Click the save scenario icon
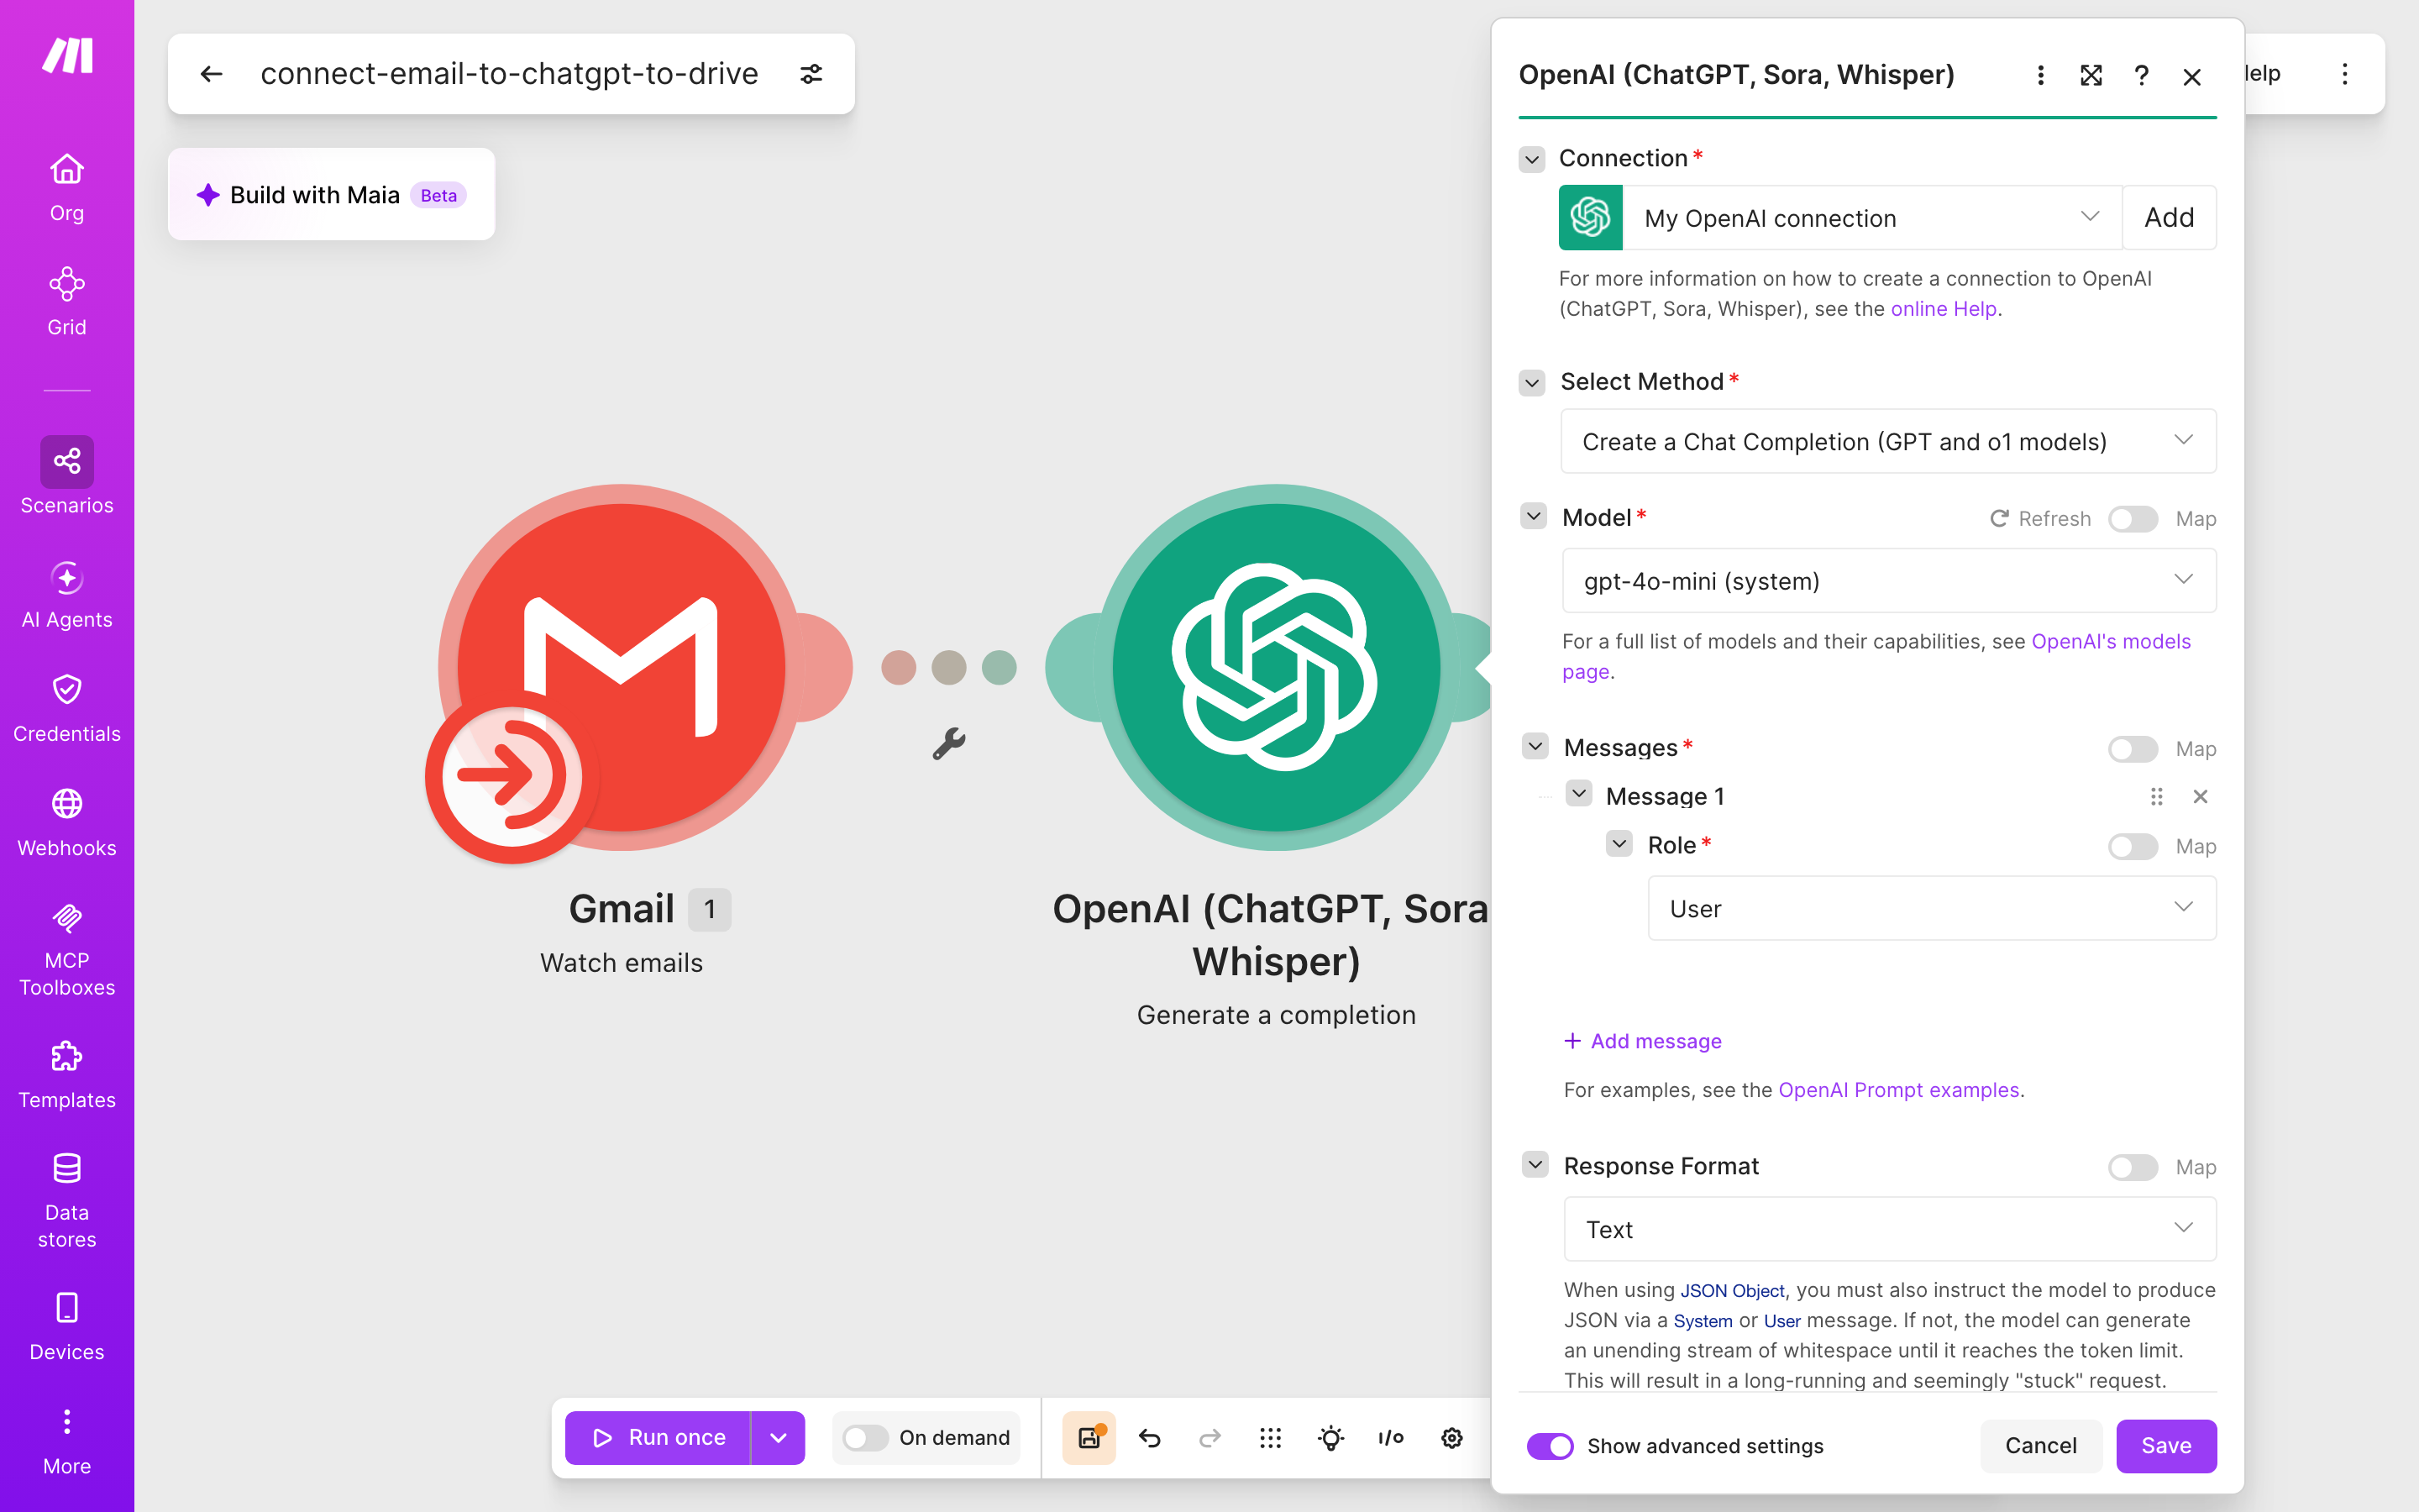This screenshot has height=1512, width=2419. 1089,1438
